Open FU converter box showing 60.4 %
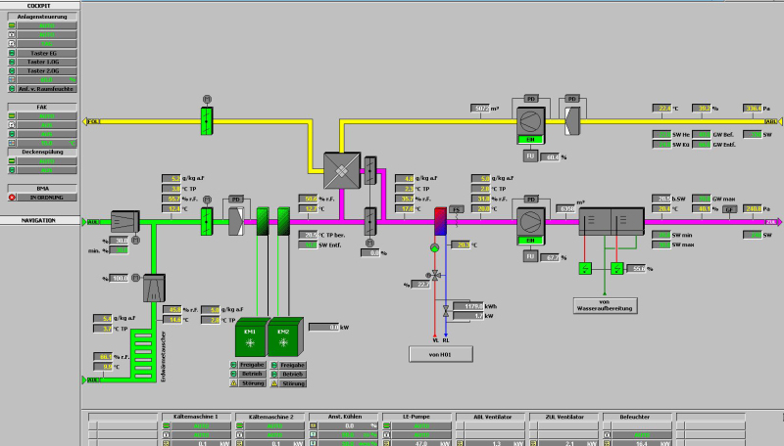The height and width of the screenshot is (446, 784). 530,156
